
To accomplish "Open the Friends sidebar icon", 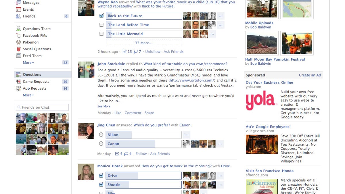I will coord(18,16).
